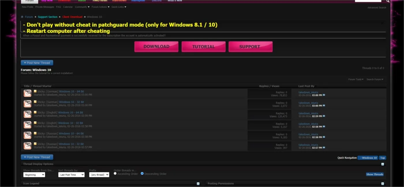This screenshot has width=404, height=187.
Task: Open the HWID Reset tab
Action: [100, 1]
